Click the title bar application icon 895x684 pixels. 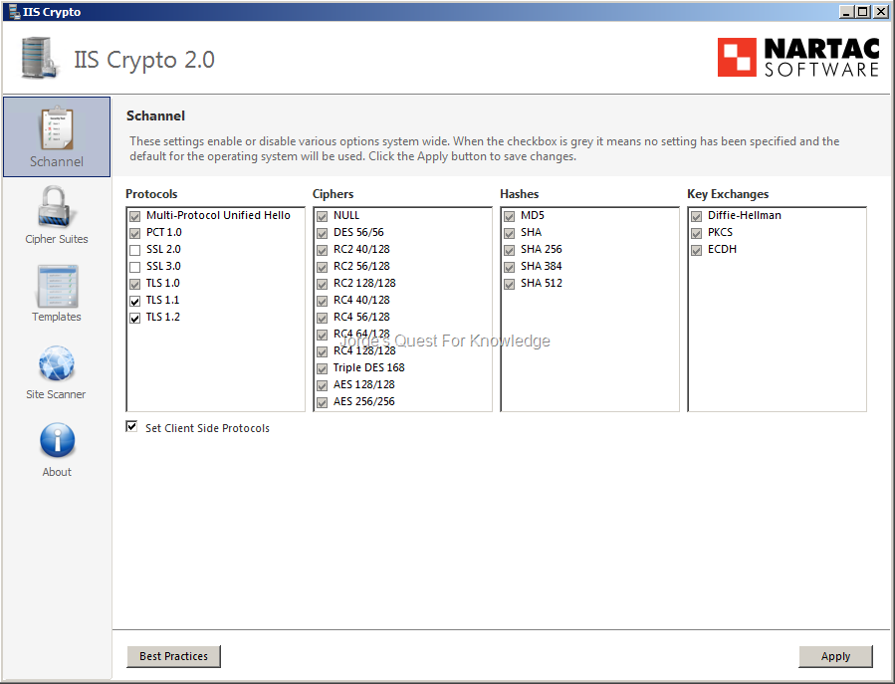click(14, 11)
